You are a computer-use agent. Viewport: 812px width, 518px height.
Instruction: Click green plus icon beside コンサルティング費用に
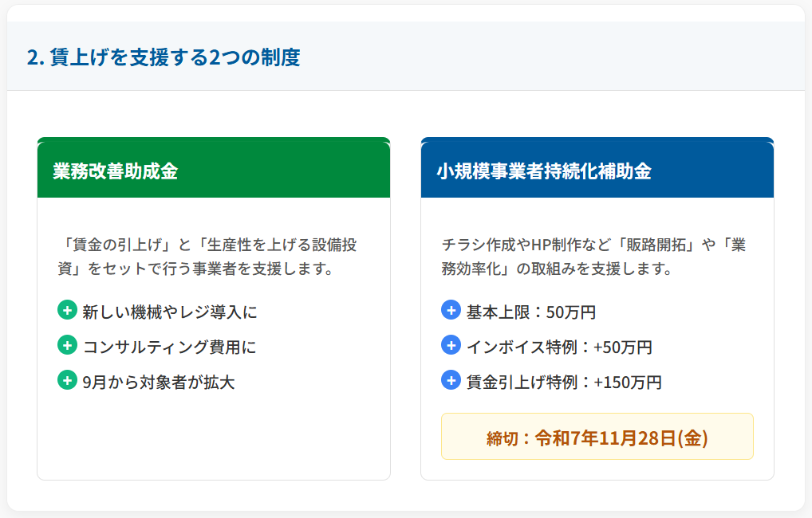click(x=67, y=345)
